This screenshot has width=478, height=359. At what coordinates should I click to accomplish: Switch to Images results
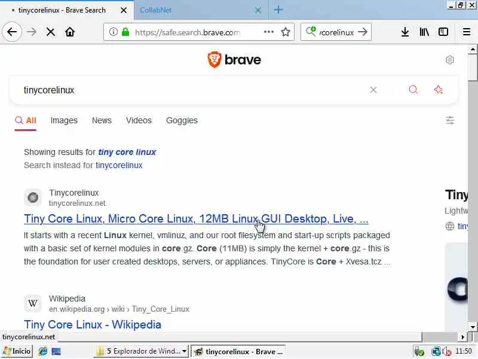tap(64, 120)
